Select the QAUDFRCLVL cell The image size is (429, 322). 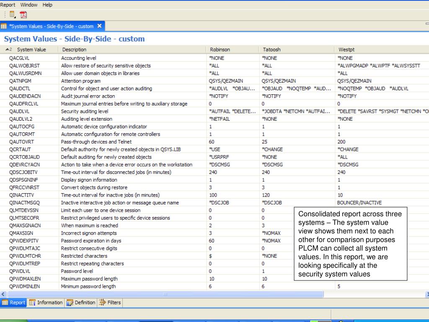(x=23, y=104)
